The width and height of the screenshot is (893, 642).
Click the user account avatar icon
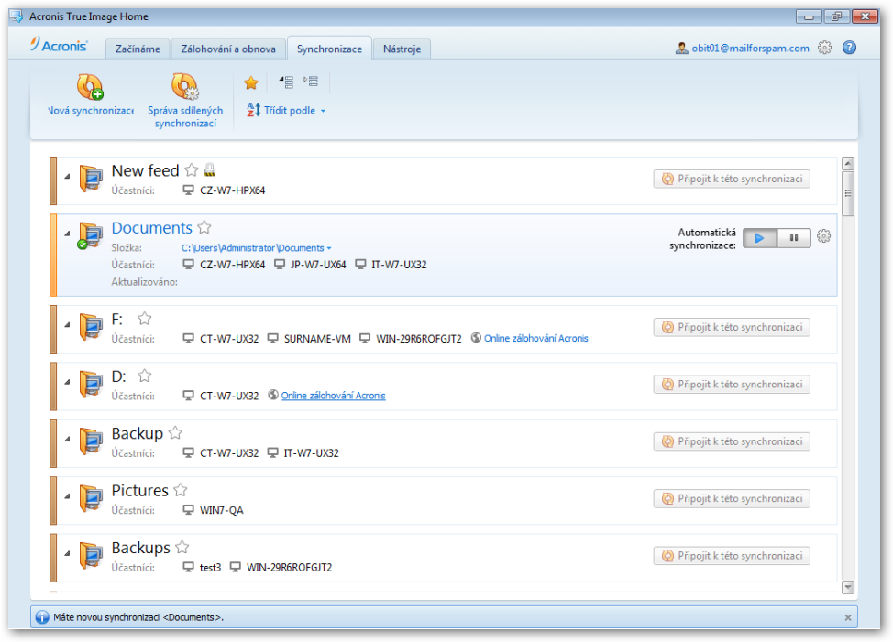click(x=682, y=49)
